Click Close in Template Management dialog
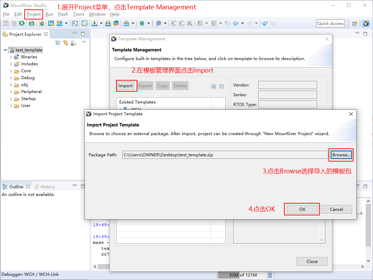 [312, 262]
